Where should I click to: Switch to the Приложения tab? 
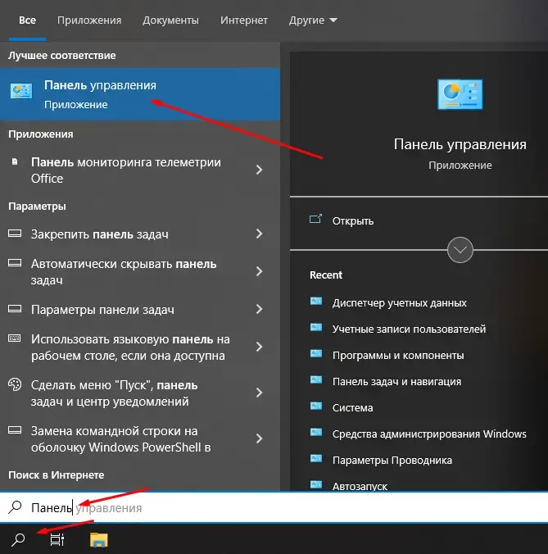coord(89,20)
